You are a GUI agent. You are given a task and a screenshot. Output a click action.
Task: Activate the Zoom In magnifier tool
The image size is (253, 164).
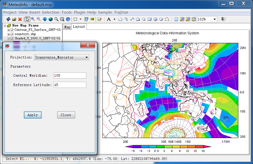33,19
